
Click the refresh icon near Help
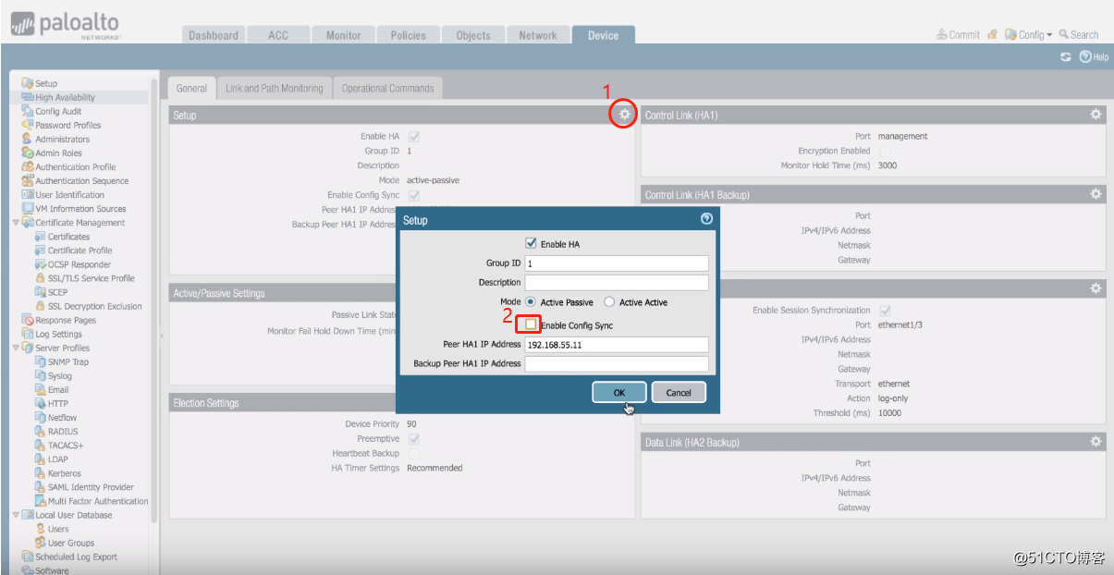tap(1066, 57)
